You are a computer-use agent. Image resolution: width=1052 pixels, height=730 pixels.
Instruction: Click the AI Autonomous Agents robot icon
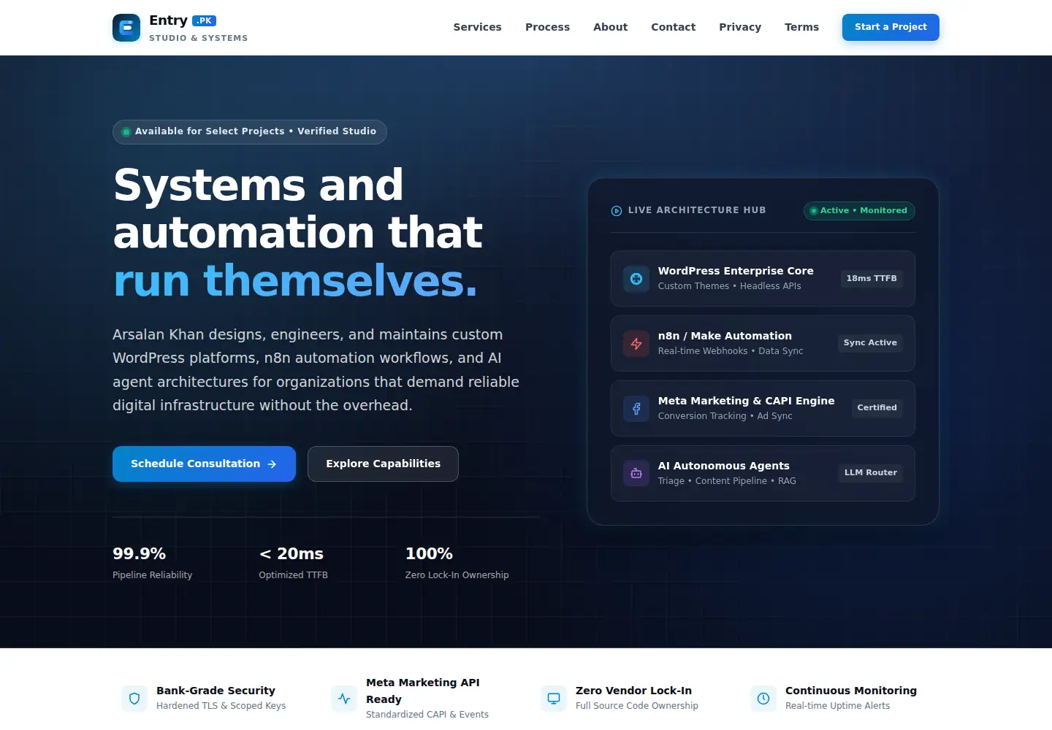636,473
